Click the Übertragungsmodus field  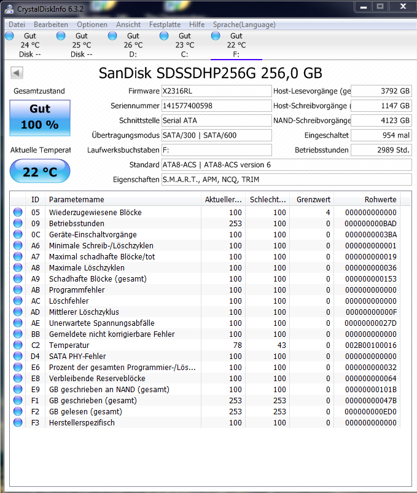click(x=217, y=135)
